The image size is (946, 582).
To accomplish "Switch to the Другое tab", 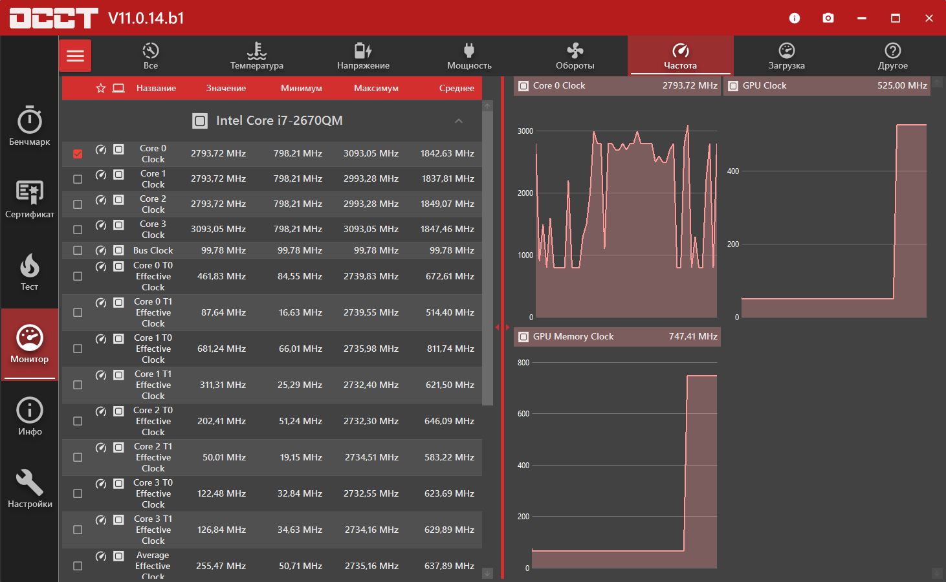I will (x=893, y=56).
